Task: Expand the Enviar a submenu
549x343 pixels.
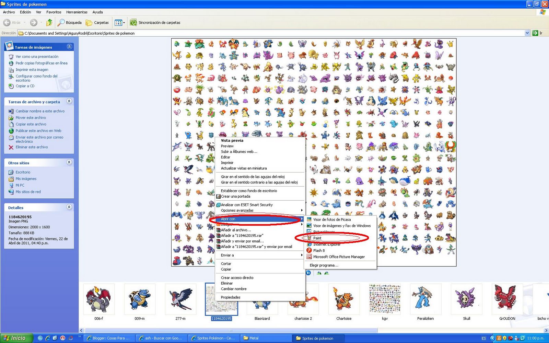Action: [260, 255]
